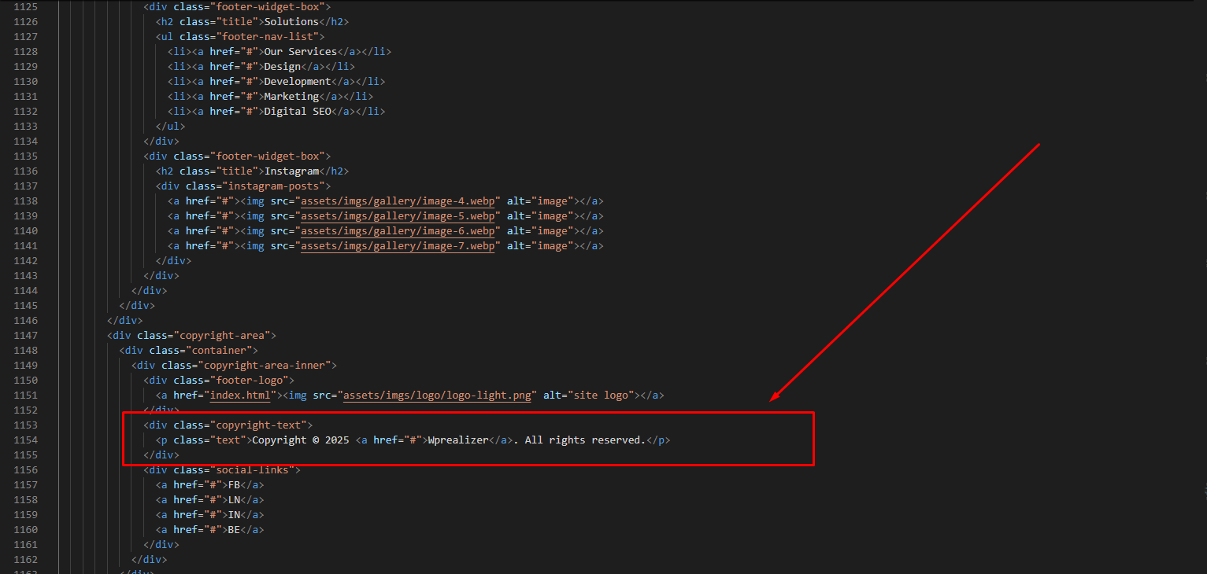1207x574 pixels.
Task: Click on "Our Services" list item text
Action: (x=300, y=52)
